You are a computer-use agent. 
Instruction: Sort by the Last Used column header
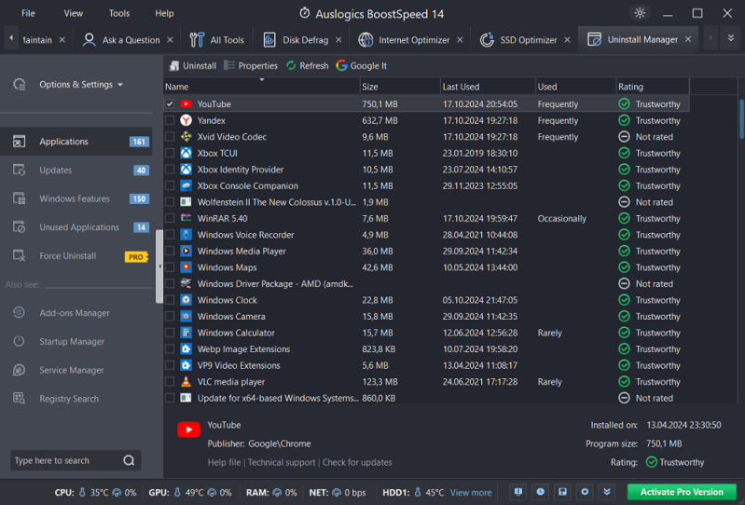click(x=488, y=87)
